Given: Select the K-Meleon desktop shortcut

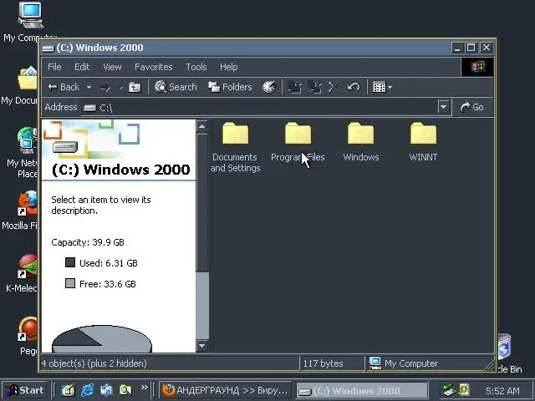Looking at the screenshot, I should (x=23, y=273).
